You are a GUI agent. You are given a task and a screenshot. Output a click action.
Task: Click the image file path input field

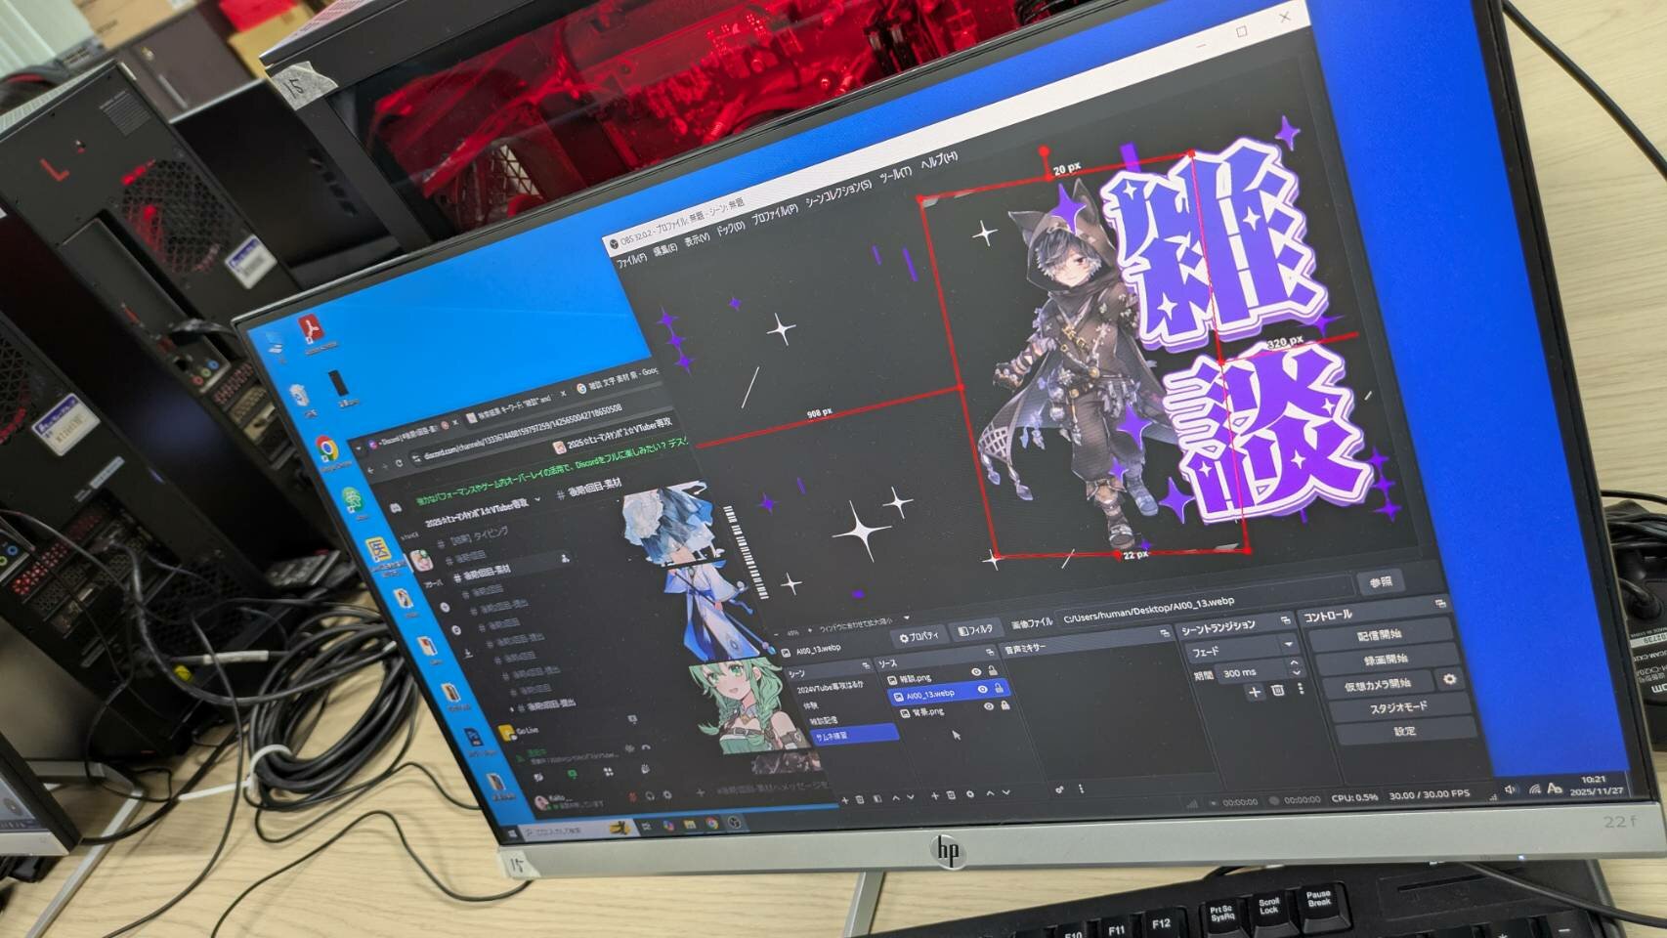(x=1202, y=605)
